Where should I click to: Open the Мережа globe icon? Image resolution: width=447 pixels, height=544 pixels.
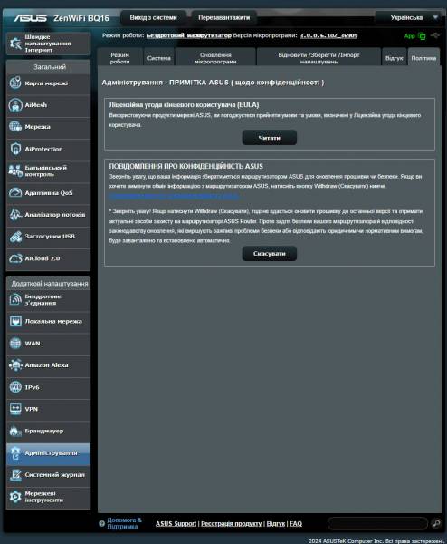click(15, 127)
